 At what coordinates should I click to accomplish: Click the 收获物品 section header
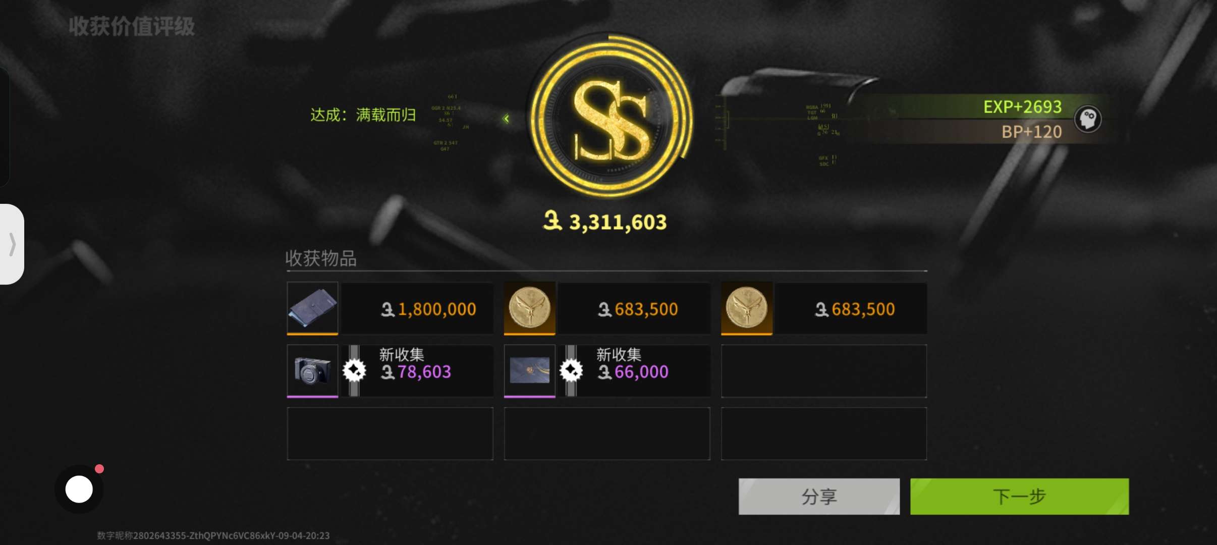tap(321, 258)
